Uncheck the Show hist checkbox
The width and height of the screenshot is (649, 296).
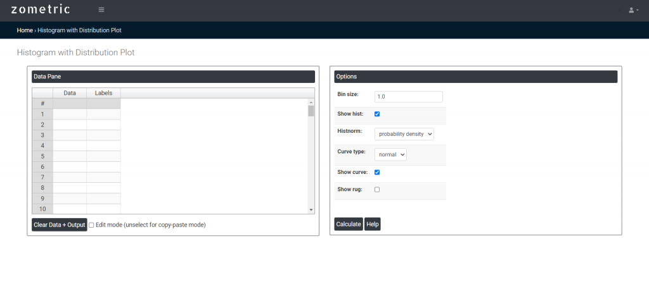(x=377, y=114)
